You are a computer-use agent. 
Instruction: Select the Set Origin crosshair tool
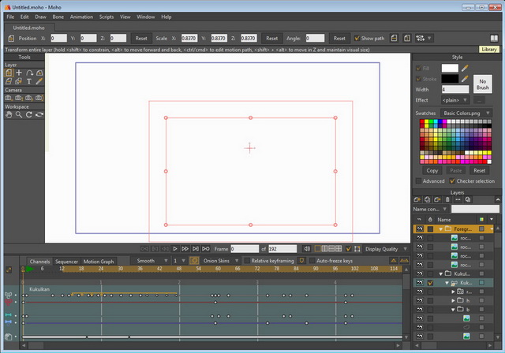[x=19, y=72]
